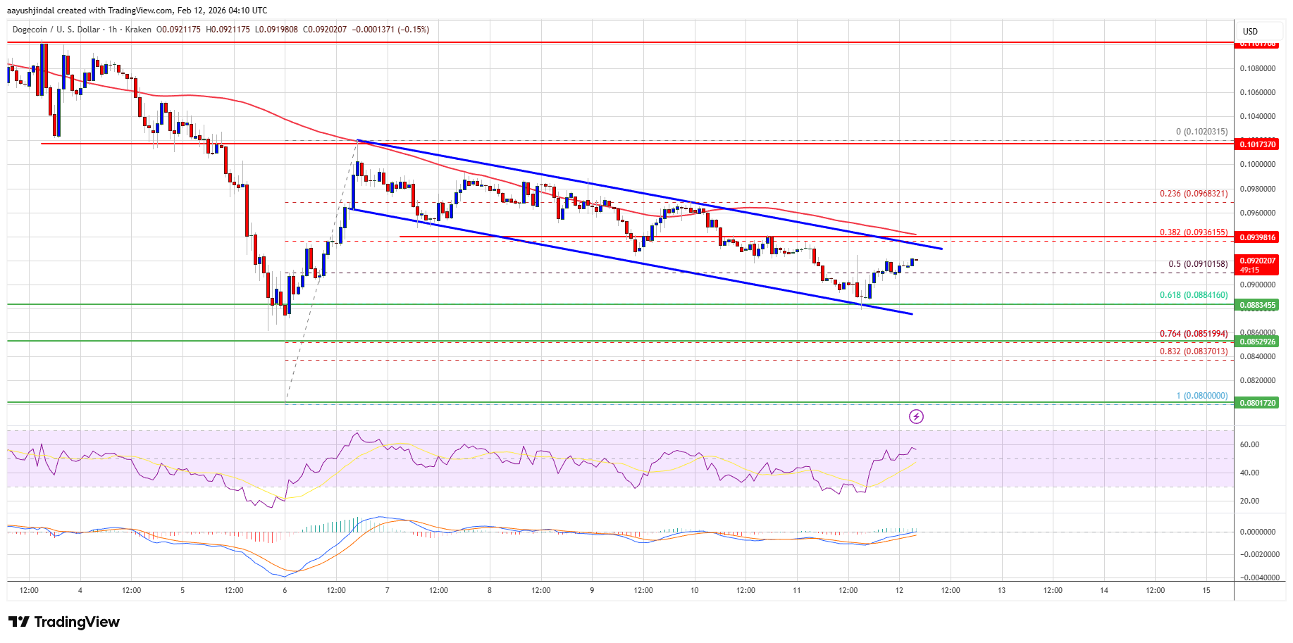Viewport: 1293px width, 643px height.
Task: Click the purple lightning bolt indicator icon
Action: 916,417
